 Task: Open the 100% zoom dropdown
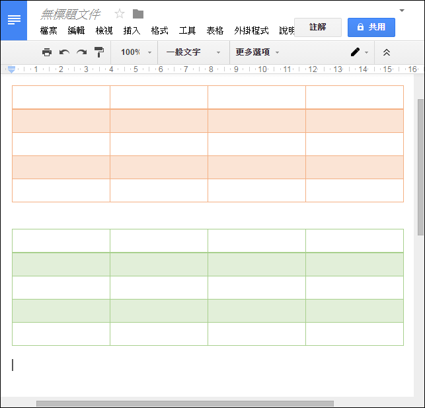click(136, 52)
